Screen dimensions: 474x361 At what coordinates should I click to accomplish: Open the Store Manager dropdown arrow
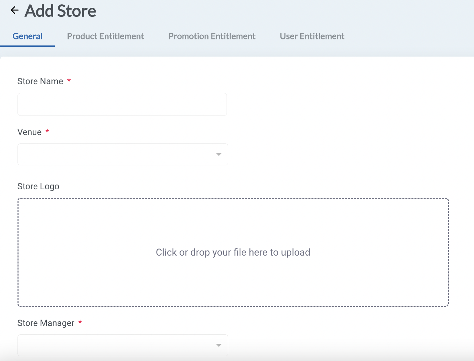(218, 345)
